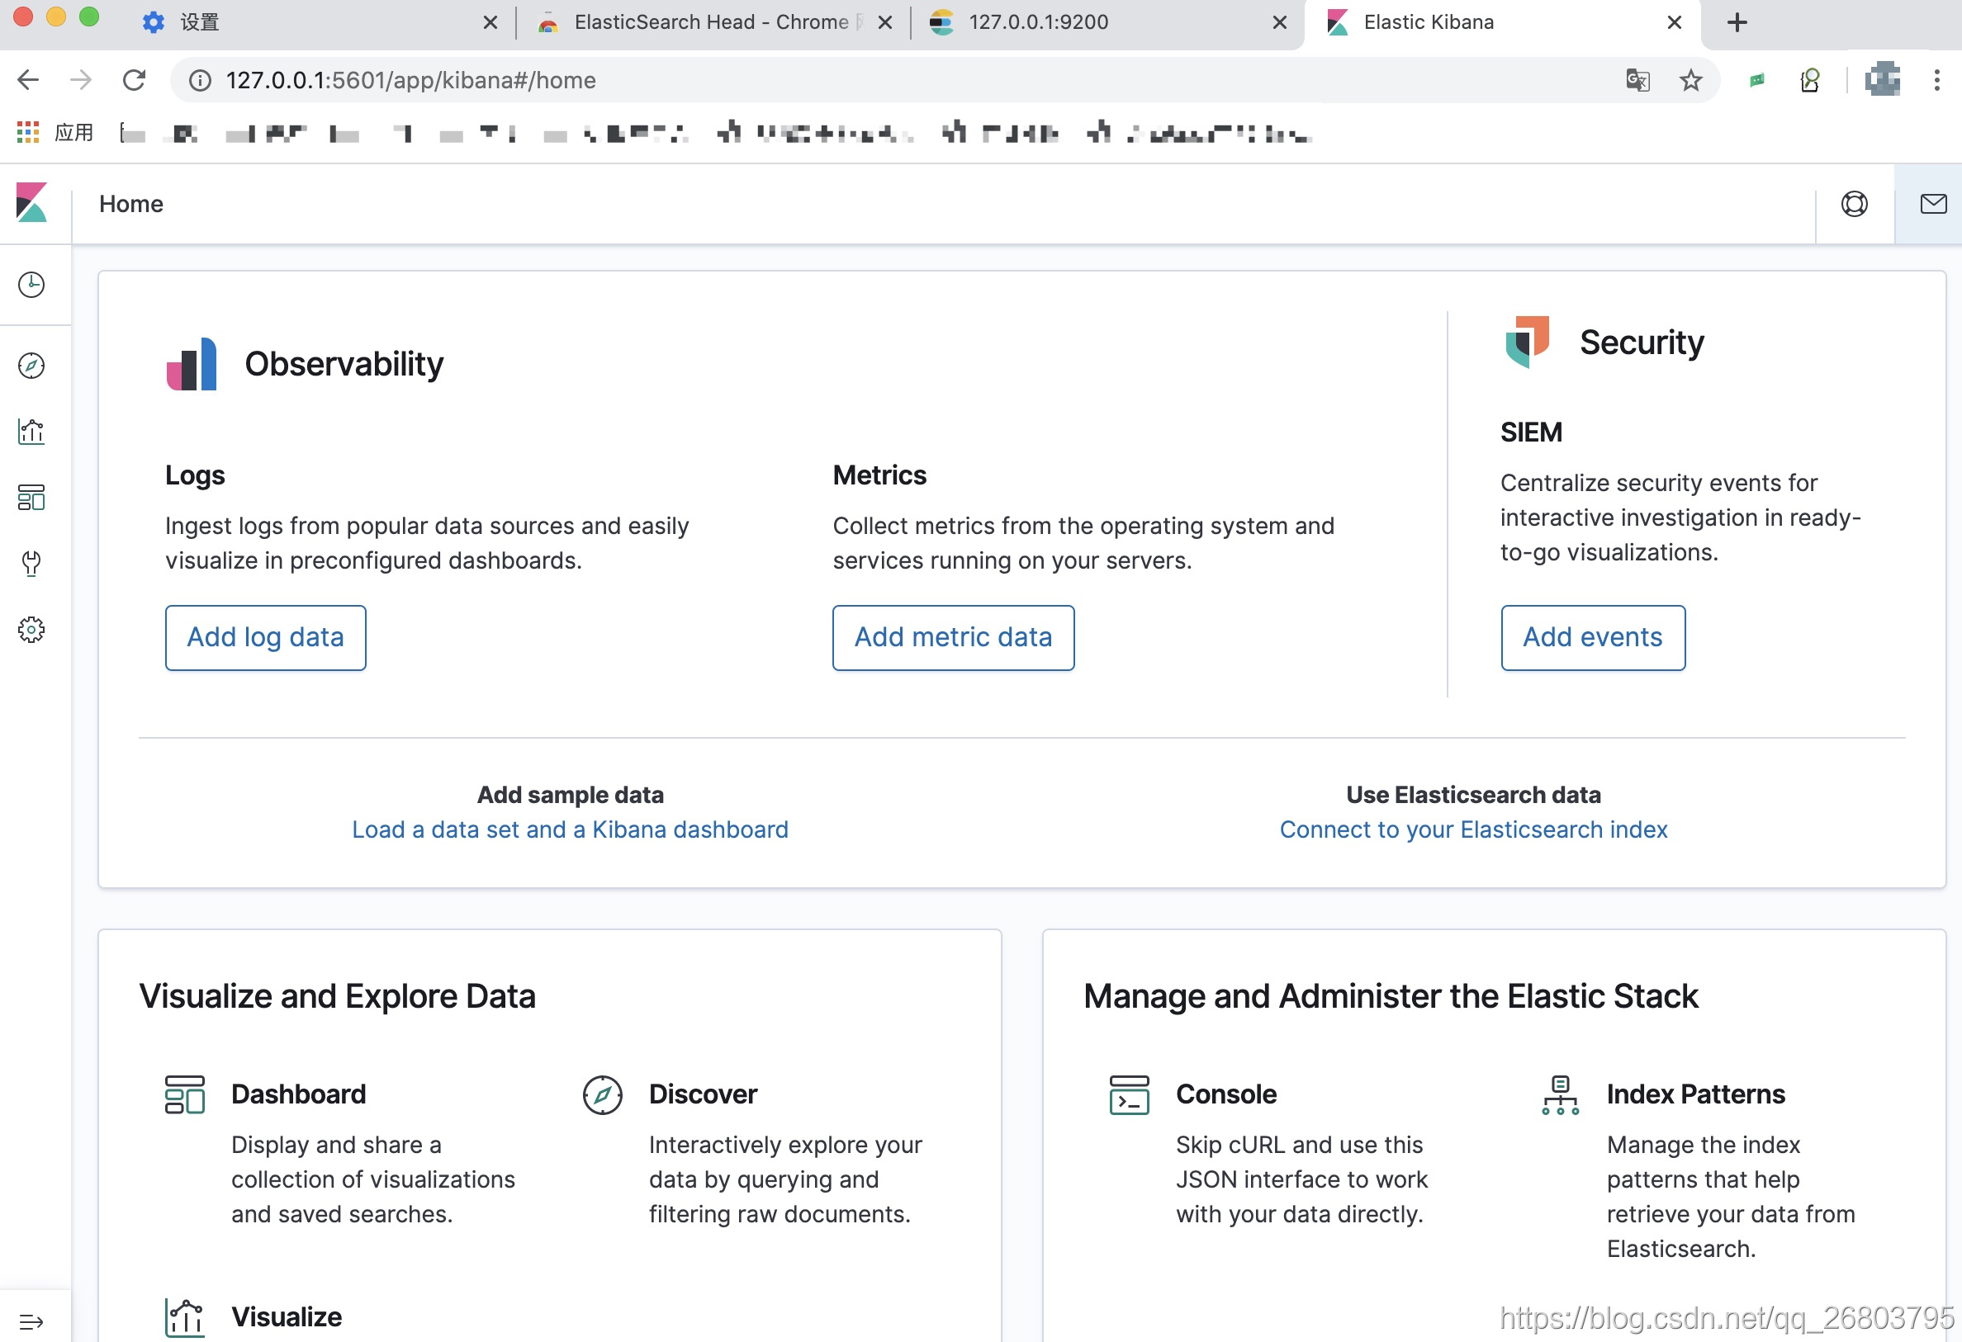This screenshot has width=1962, height=1342.
Task: Click the Visualize card chart icon
Action: pyautogui.click(x=185, y=1317)
